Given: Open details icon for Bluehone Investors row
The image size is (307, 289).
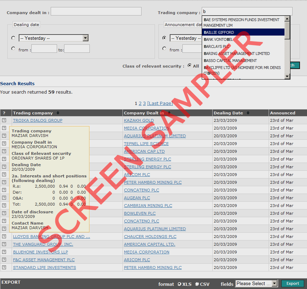Looking at the screenshot, I should pos(4,252).
